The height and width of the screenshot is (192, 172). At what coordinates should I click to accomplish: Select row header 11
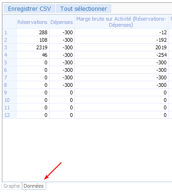coord(9,108)
